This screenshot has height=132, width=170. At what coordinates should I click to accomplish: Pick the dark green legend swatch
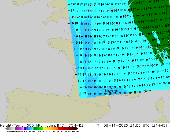[34, 129]
